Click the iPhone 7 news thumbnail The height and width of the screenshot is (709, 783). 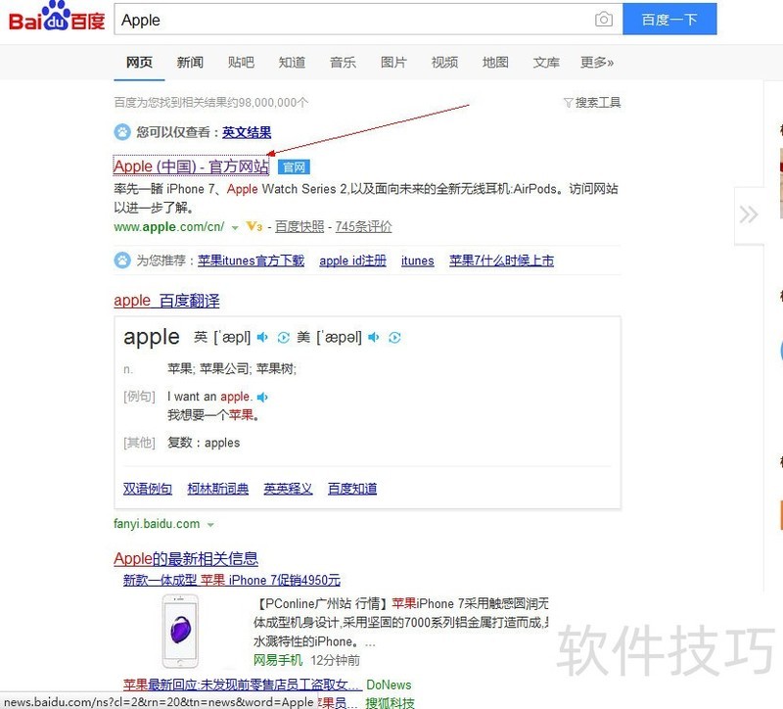click(x=180, y=631)
